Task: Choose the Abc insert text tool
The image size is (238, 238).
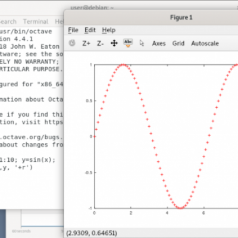Action: coord(128,43)
